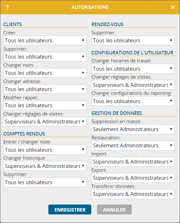Expand Changer horaires de travail dropdown
The height and width of the screenshot is (223, 180).
(x=133, y=68)
